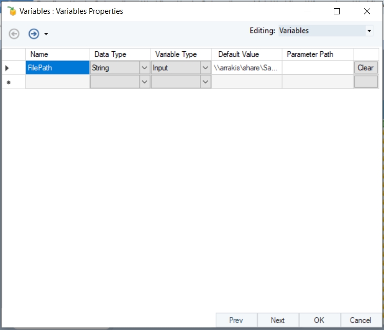Open the Editing Variables dropdown

[369, 31]
